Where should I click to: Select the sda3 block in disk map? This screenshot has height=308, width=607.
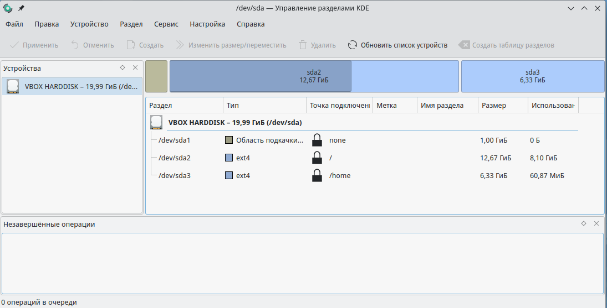click(x=532, y=76)
